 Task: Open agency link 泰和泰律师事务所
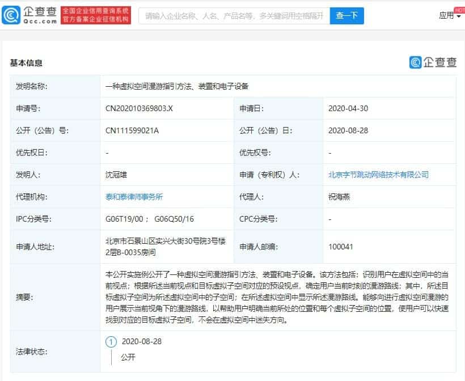coord(134,197)
